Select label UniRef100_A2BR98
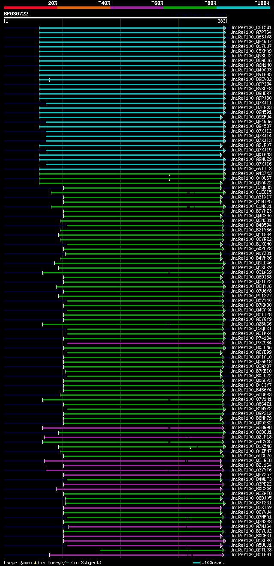The width and height of the screenshot is (274, 566). pyautogui.click(x=251, y=427)
